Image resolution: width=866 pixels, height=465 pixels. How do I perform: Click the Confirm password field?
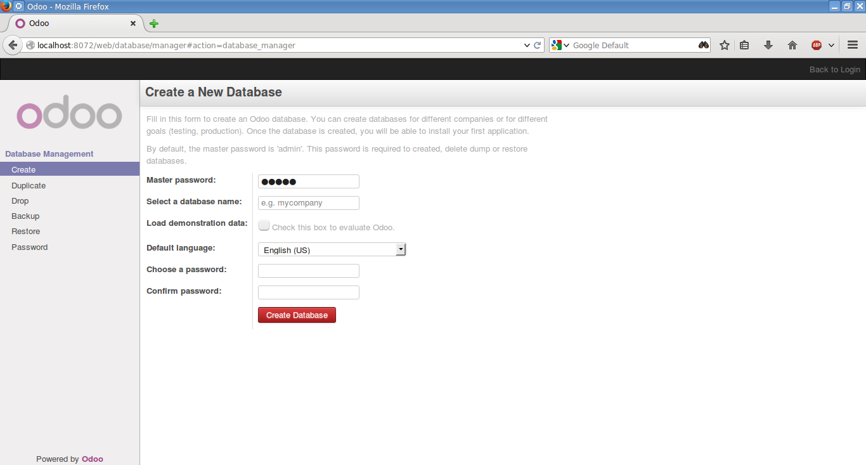tap(309, 292)
